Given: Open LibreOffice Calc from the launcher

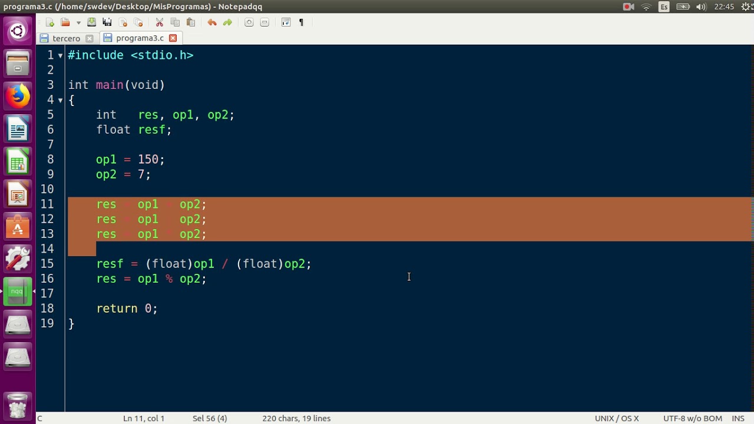Looking at the screenshot, I should (18, 161).
